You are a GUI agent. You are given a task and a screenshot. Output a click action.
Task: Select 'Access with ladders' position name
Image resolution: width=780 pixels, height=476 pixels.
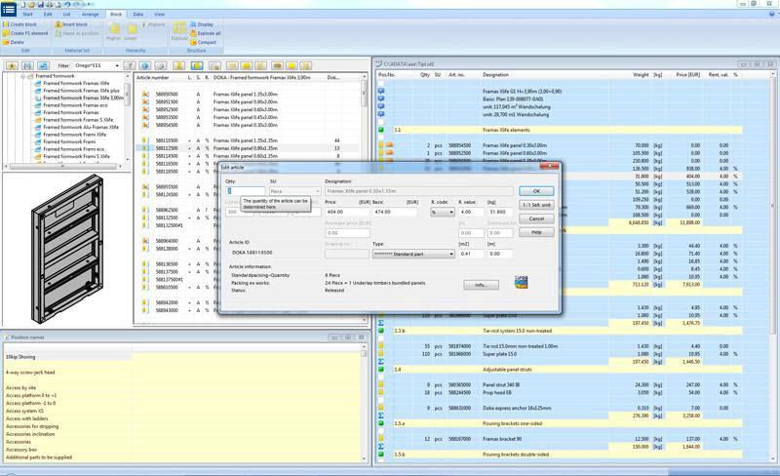(27, 418)
